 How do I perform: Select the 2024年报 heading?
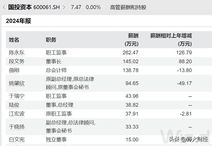tap(19, 21)
